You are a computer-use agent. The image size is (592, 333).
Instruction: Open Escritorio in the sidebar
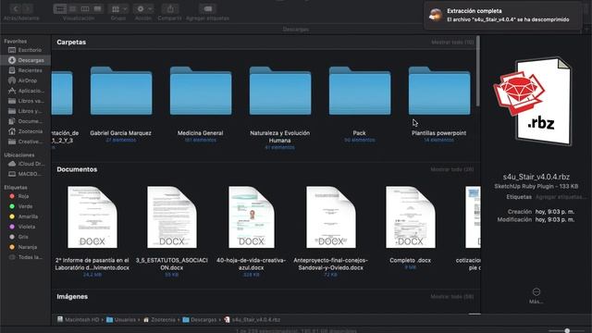point(25,50)
